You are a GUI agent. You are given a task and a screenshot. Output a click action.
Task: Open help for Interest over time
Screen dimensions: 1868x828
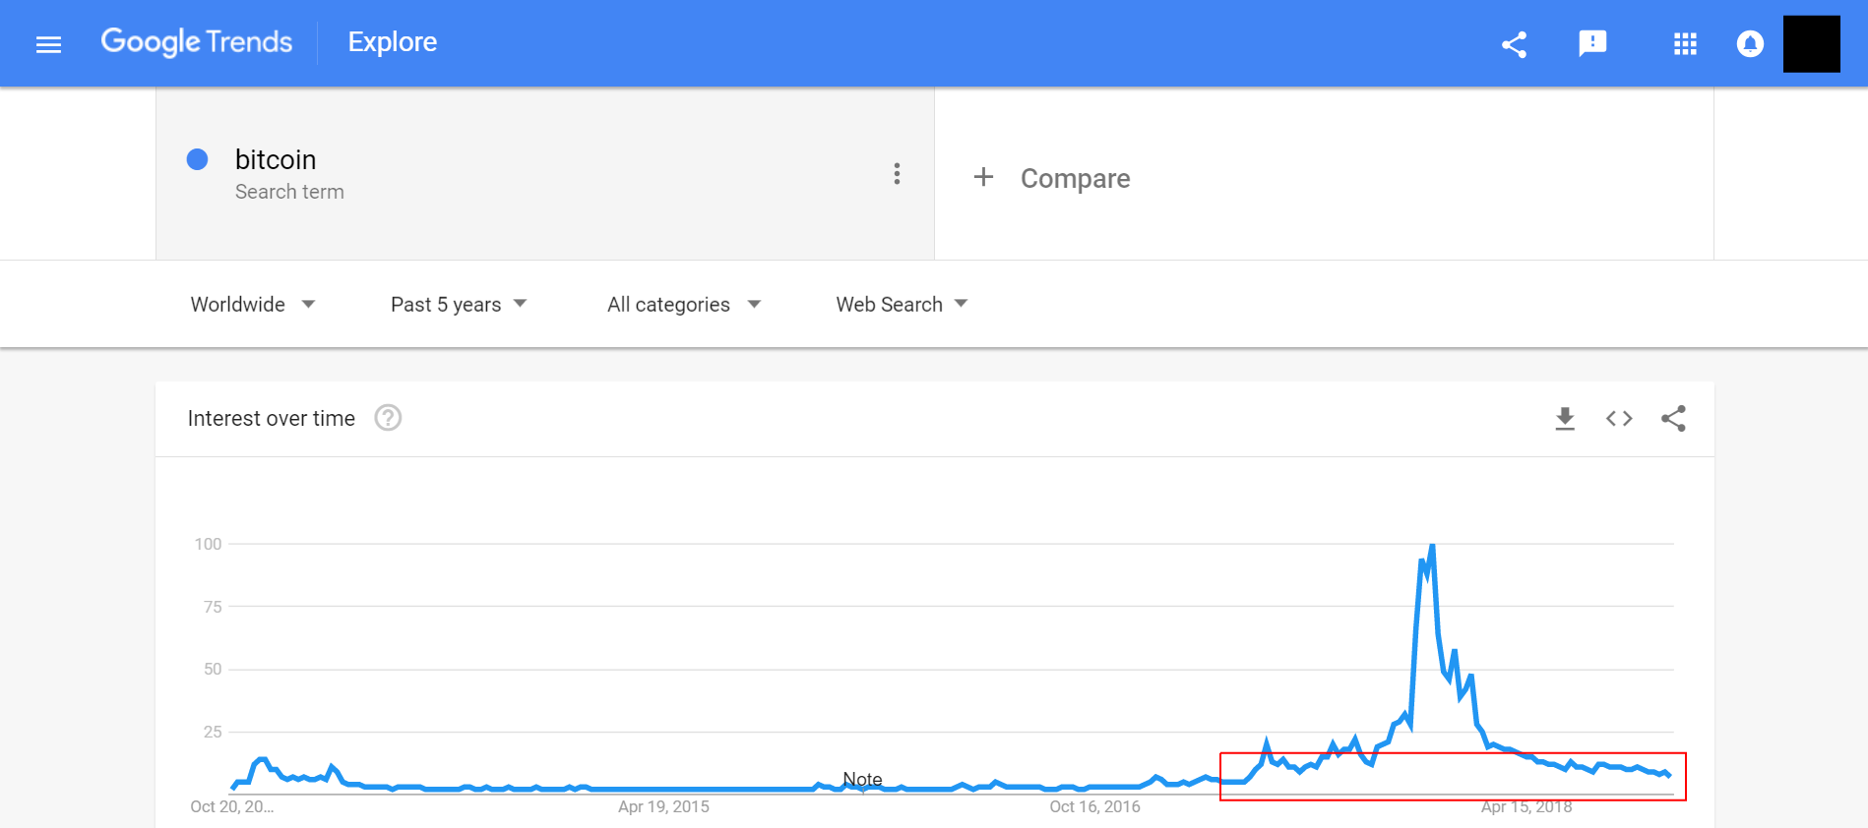(x=388, y=418)
